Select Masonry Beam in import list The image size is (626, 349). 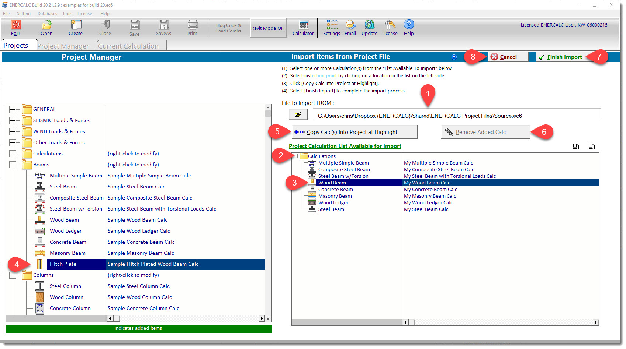pos(335,196)
